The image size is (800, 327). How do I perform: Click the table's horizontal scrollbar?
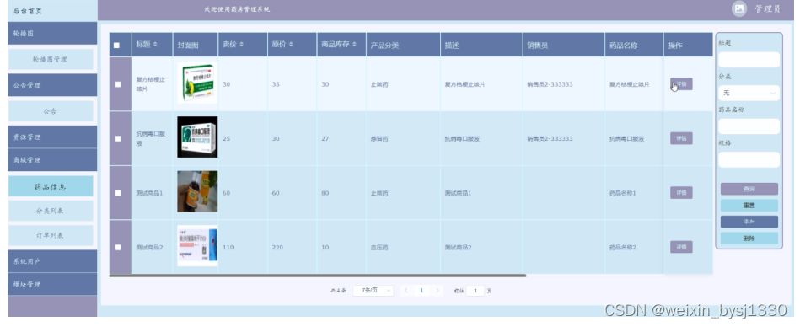[x=317, y=276]
